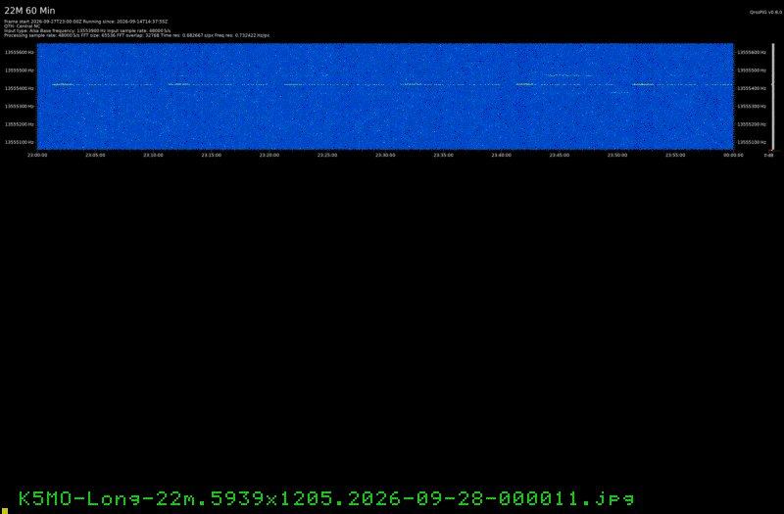The image size is (784, 514).
Task: Click the 0 dB label under level bar
Action: tap(769, 155)
